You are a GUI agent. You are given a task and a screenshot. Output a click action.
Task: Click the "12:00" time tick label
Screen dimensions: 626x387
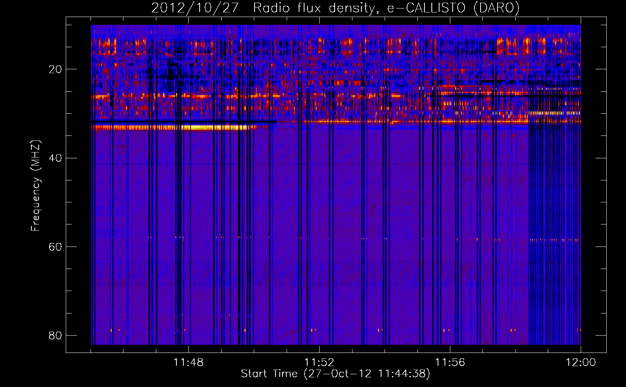tap(581, 362)
